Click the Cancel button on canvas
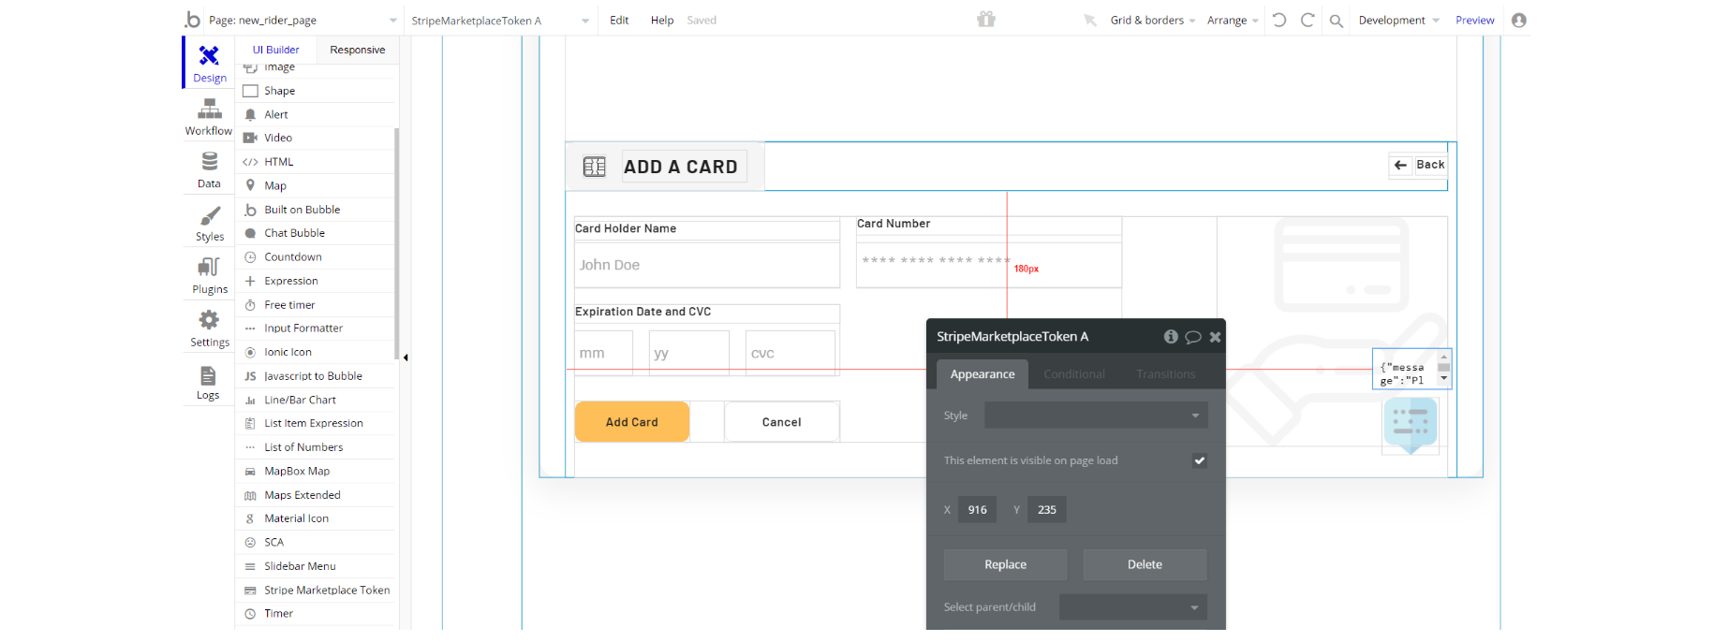This screenshot has height=642, width=1714. point(781,422)
